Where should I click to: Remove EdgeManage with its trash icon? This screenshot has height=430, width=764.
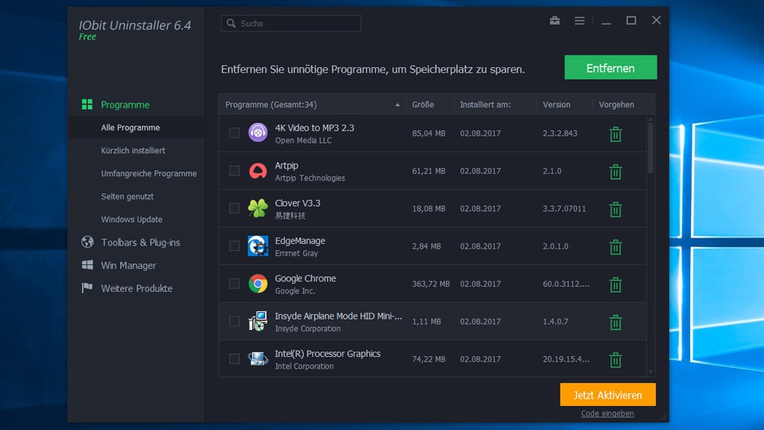tap(616, 246)
